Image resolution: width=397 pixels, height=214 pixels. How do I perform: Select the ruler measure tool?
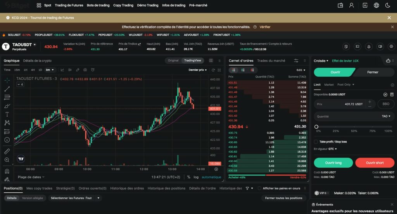(7, 151)
